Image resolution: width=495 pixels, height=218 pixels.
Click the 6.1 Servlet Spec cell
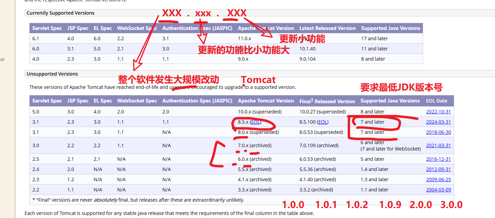point(36,38)
